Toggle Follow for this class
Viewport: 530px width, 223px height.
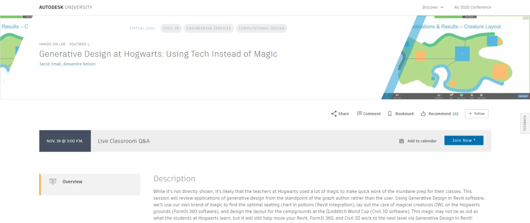(x=477, y=114)
